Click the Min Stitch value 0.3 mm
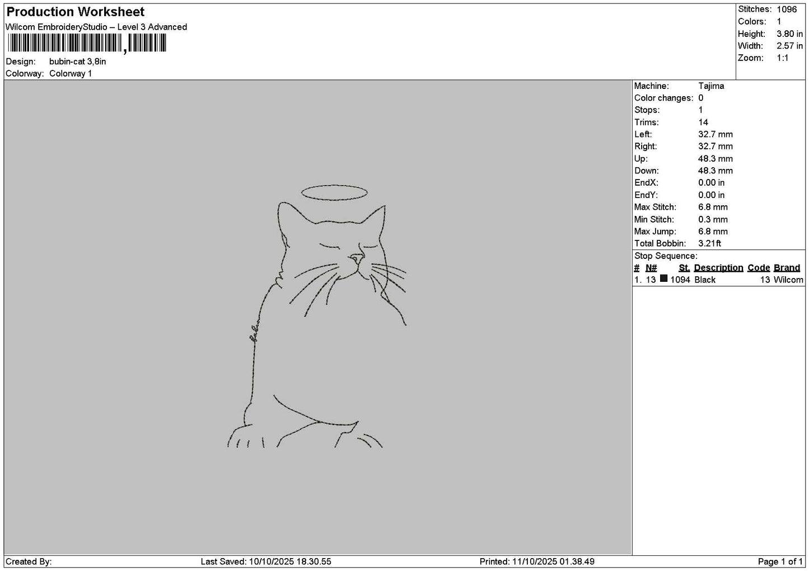This screenshot has height=571, width=809. pyautogui.click(x=713, y=220)
